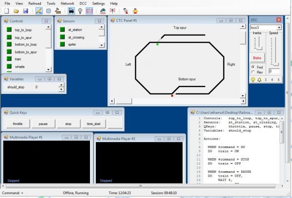Image resolution: width=292 pixels, height=198 pixels.
Task: Increase the should_stop variable value
Action: click(60, 85)
